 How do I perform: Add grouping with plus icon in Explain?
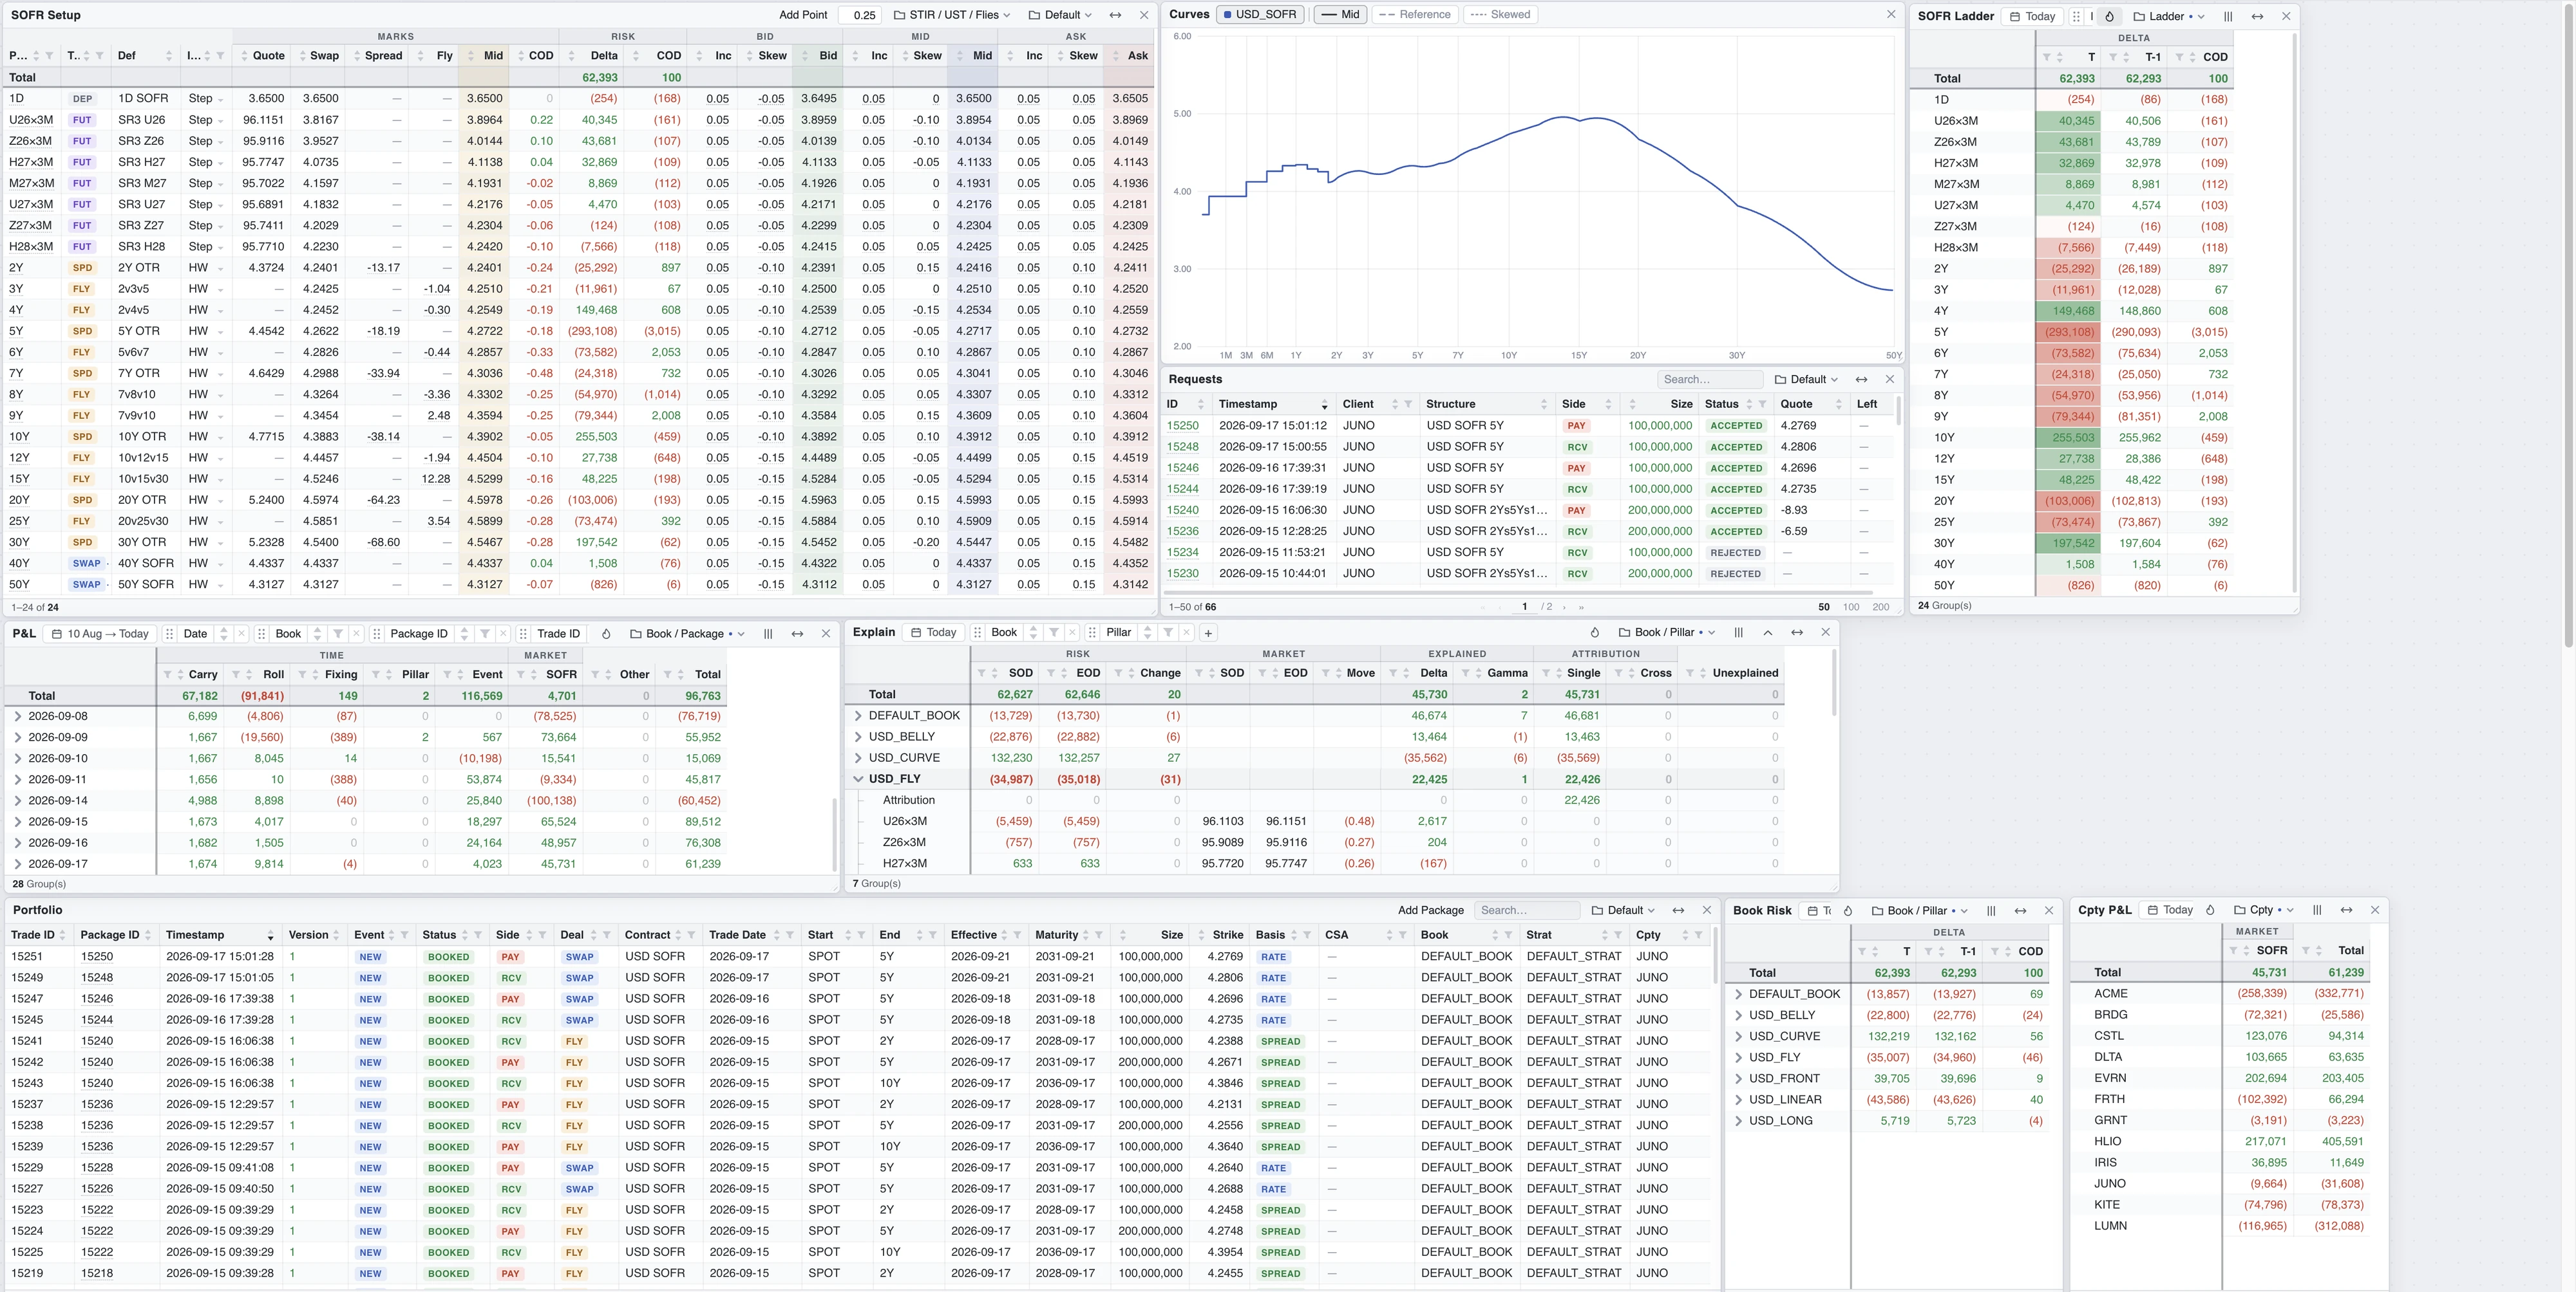tap(1208, 632)
